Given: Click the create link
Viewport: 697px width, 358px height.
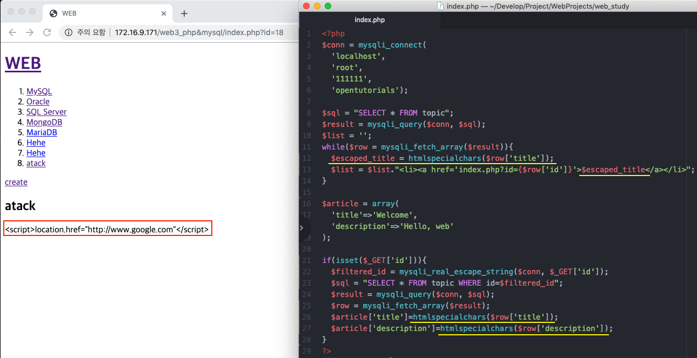Looking at the screenshot, I should coord(16,182).
